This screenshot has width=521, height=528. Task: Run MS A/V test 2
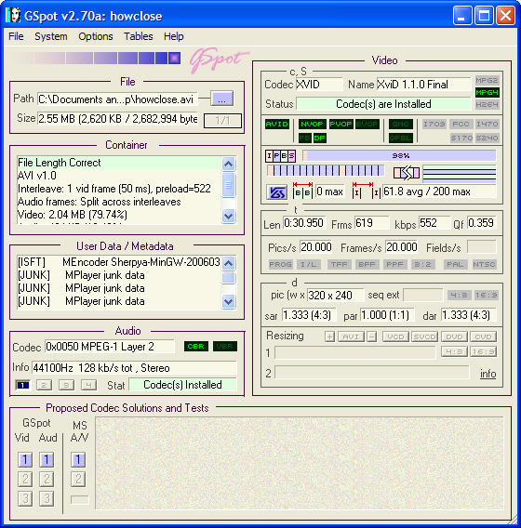click(78, 479)
